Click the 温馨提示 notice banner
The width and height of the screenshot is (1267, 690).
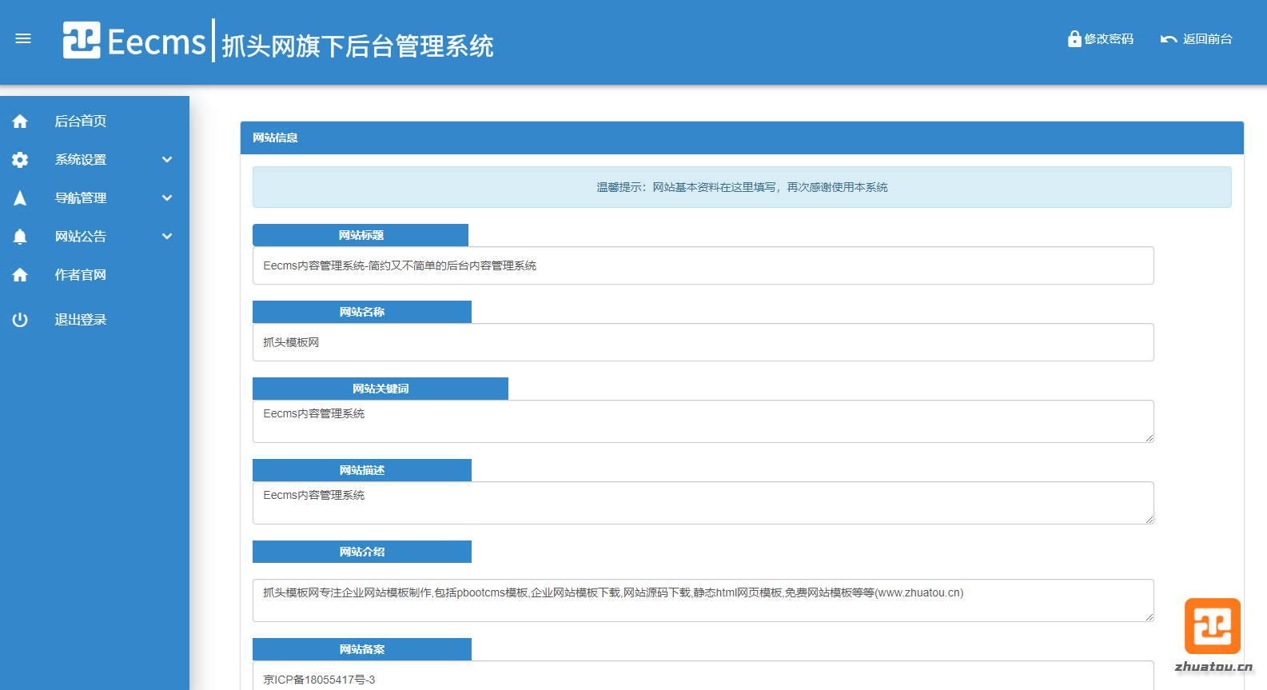742,187
